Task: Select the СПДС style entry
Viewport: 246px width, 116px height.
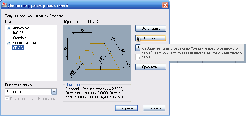Action: [18, 48]
